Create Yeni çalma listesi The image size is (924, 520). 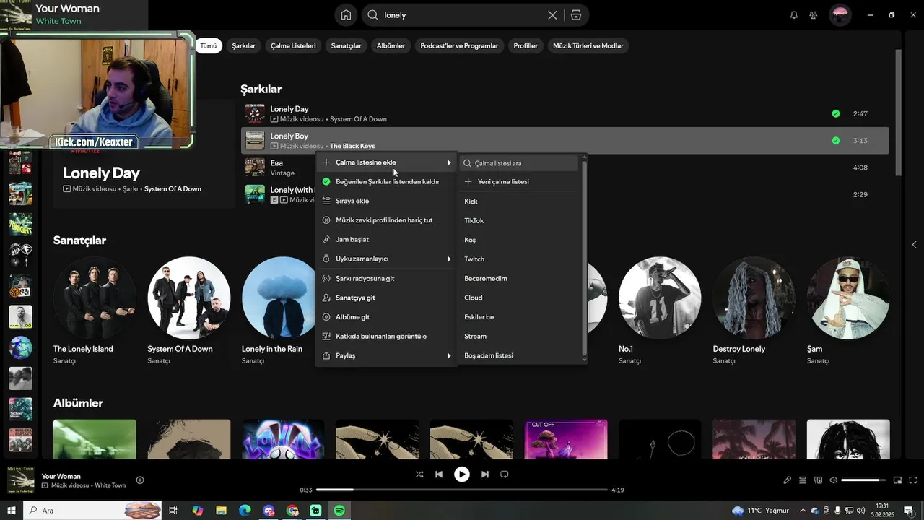520,182
